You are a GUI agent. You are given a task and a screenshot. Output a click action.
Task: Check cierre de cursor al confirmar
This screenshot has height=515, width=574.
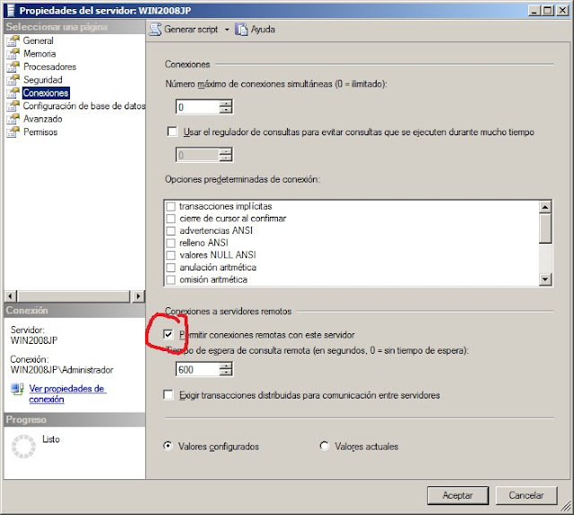[171, 219]
